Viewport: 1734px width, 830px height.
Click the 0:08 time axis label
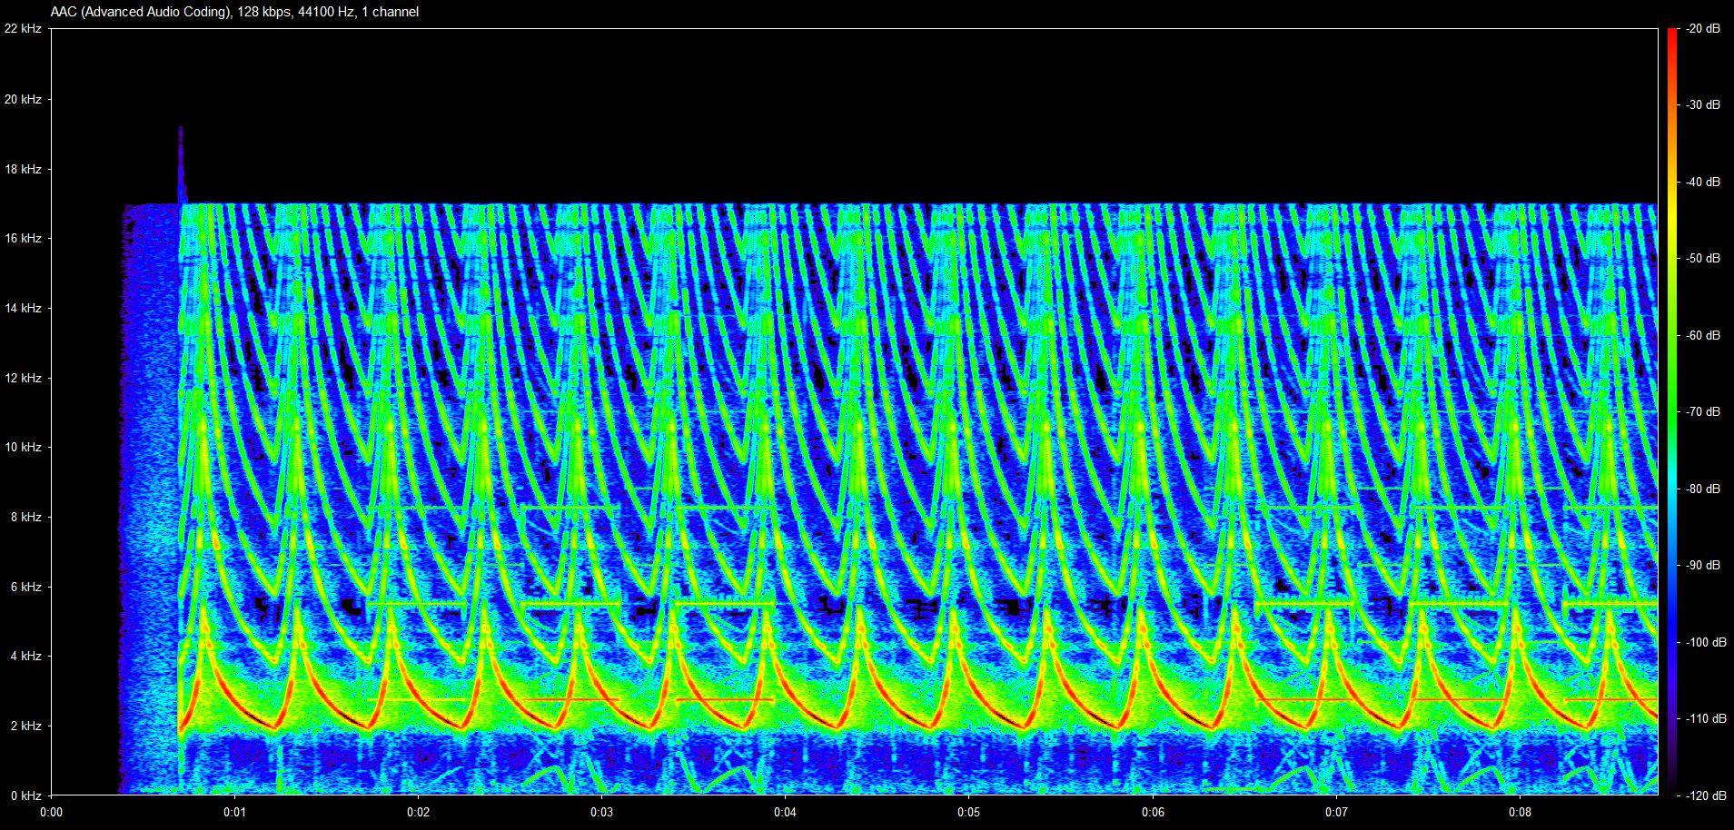1520,812
